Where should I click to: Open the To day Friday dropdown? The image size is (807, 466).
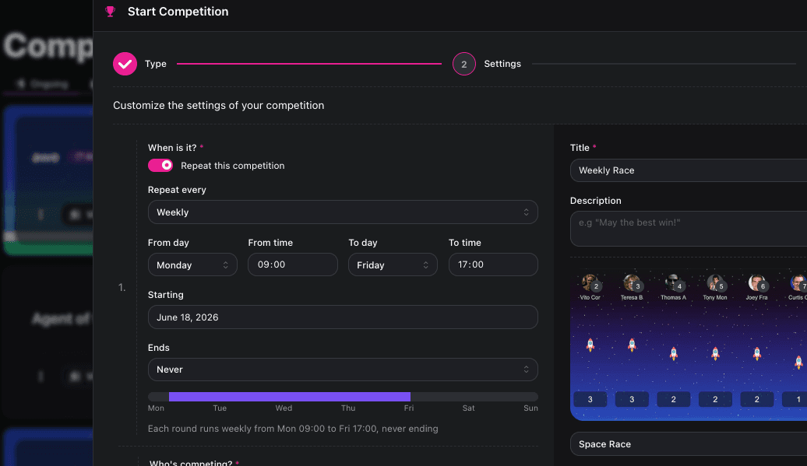pos(393,265)
